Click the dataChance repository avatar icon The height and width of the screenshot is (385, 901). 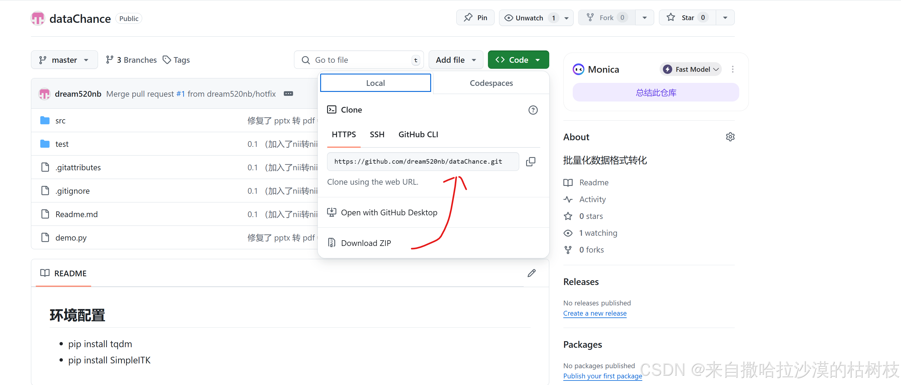[x=38, y=19]
